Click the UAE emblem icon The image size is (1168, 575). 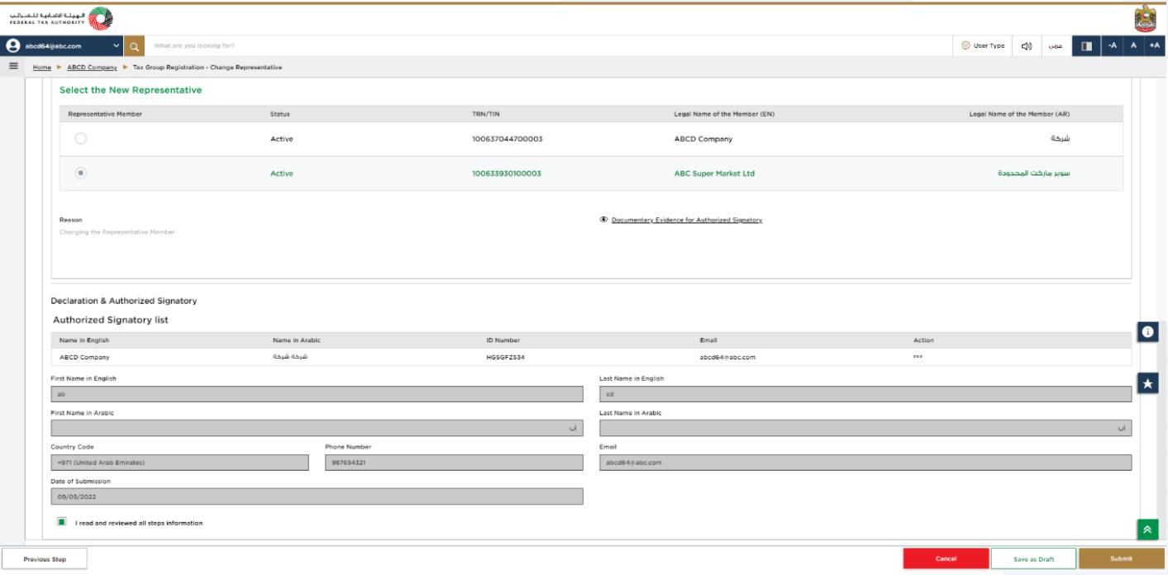click(x=1146, y=18)
